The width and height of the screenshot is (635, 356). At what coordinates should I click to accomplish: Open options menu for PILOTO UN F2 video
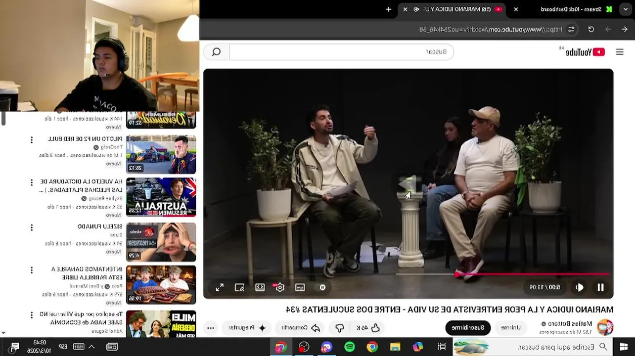click(32, 140)
